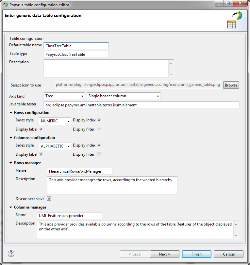Toggle Rows configuration Display label checkbox
Image resolution: width=250 pixels, height=265 pixels.
41,129
